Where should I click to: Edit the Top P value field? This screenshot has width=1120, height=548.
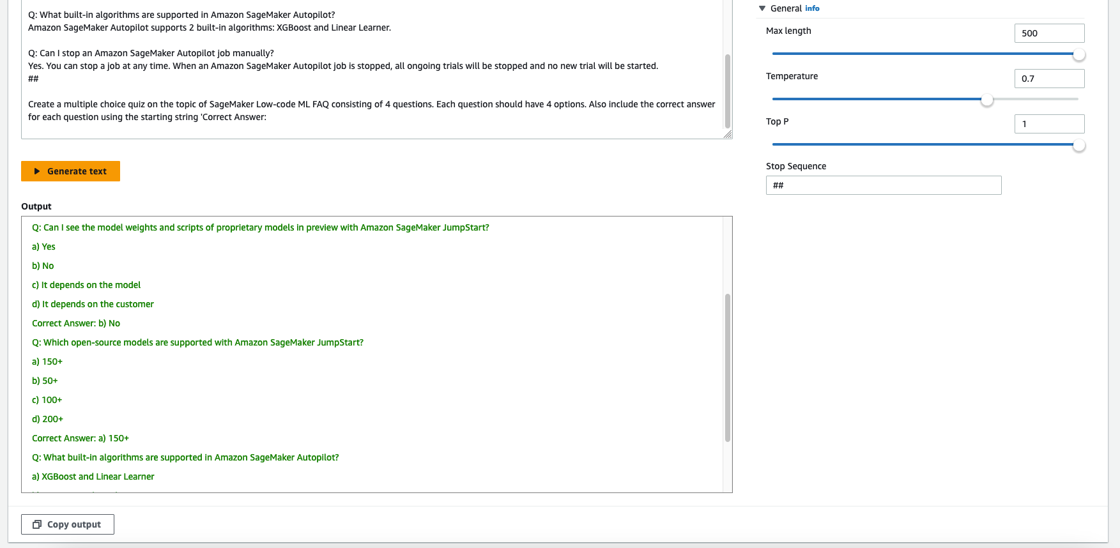click(x=1049, y=124)
